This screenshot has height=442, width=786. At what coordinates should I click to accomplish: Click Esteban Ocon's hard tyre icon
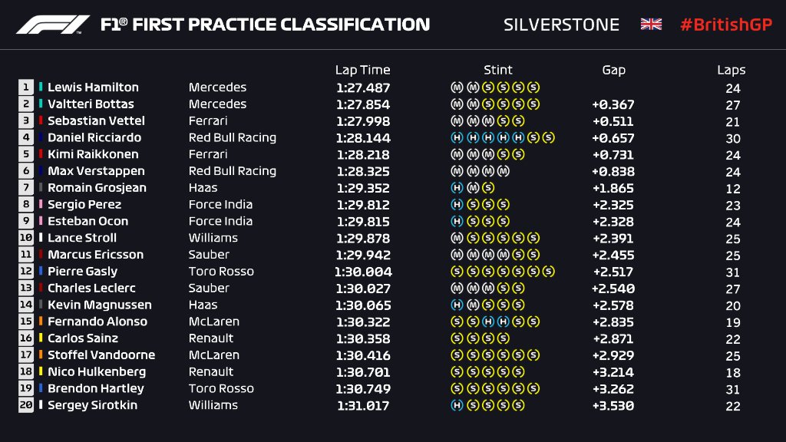tap(456, 222)
